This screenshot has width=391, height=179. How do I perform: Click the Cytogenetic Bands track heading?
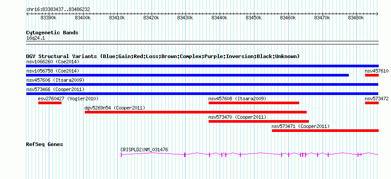pos(52,33)
